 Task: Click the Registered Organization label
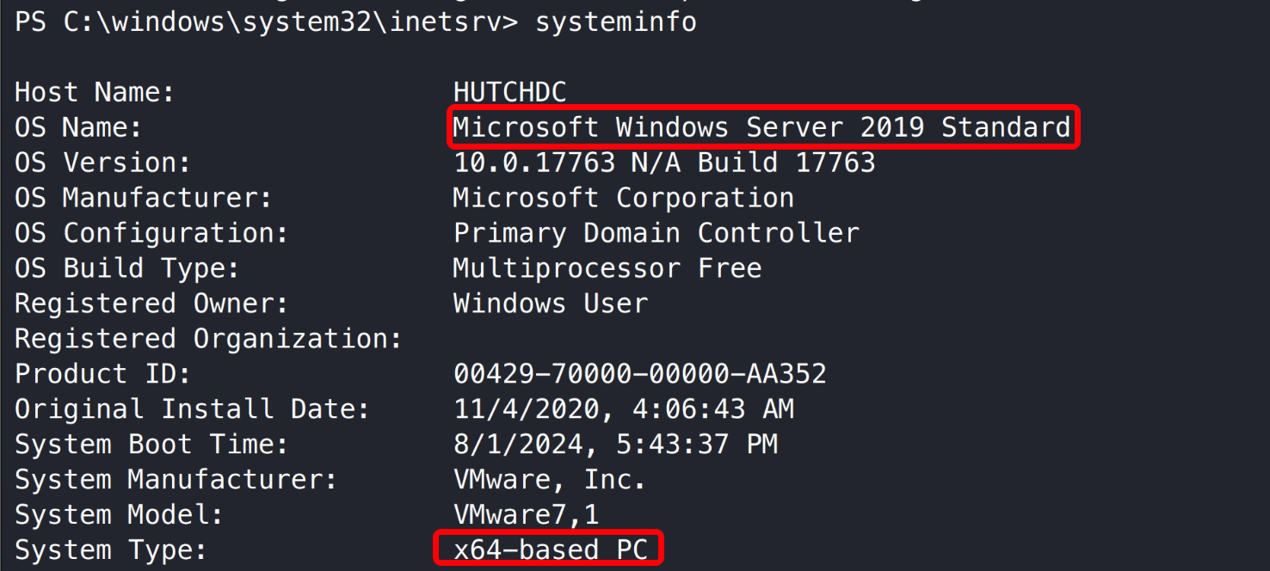pos(208,339)
